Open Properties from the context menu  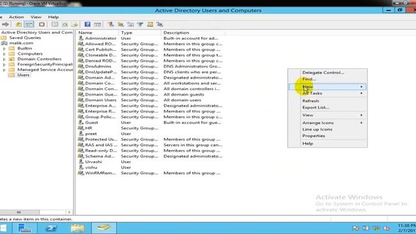pos(313,136)
